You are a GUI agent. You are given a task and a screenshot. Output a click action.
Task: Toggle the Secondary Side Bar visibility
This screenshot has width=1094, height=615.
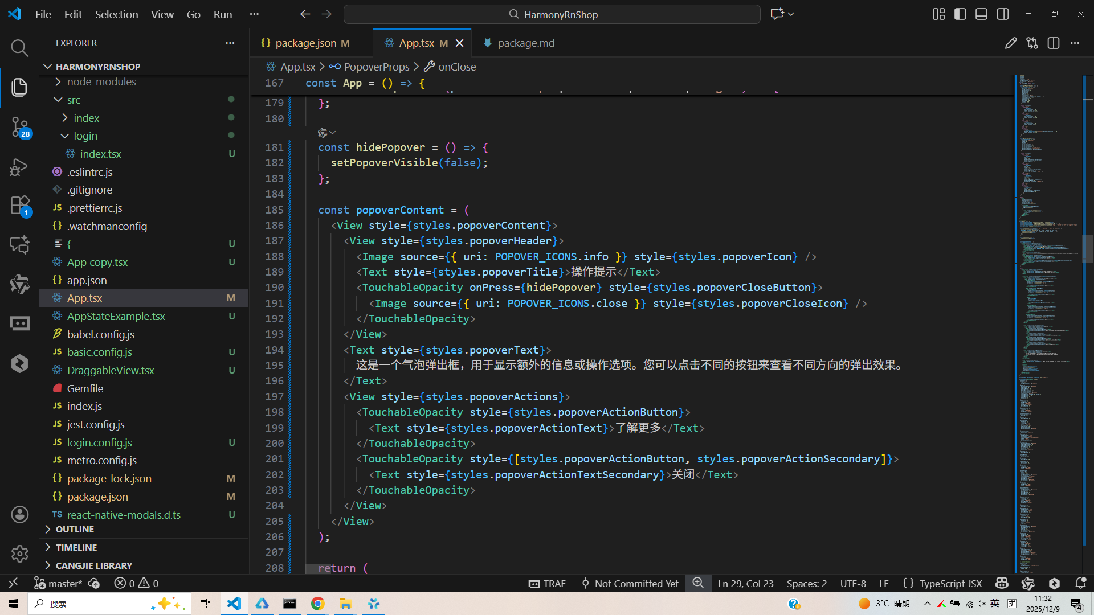(x=1003, y=14)
